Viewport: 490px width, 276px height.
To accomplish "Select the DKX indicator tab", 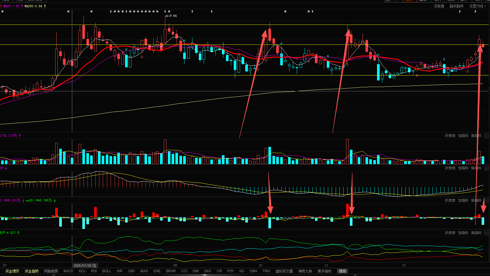I will point(208,271).
